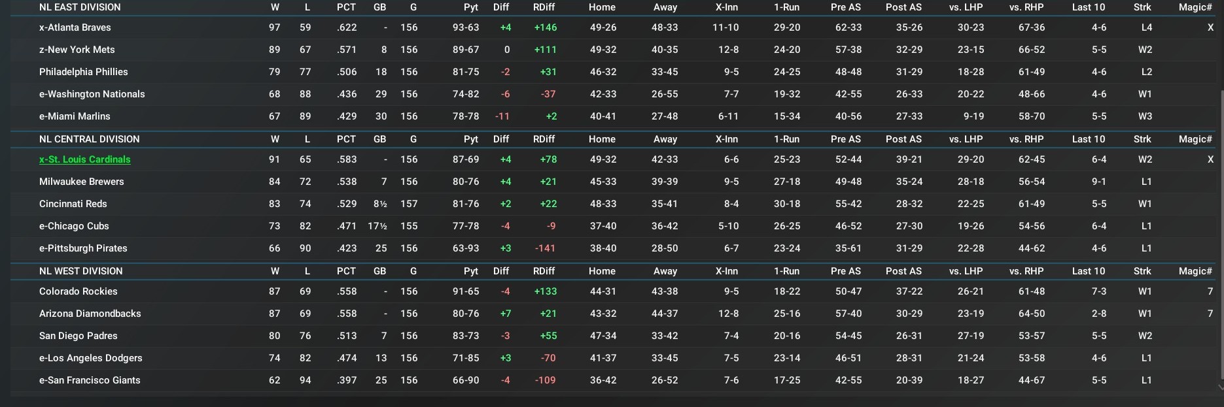Sort NL East Division by PCT column

click(x=346, y=7)
